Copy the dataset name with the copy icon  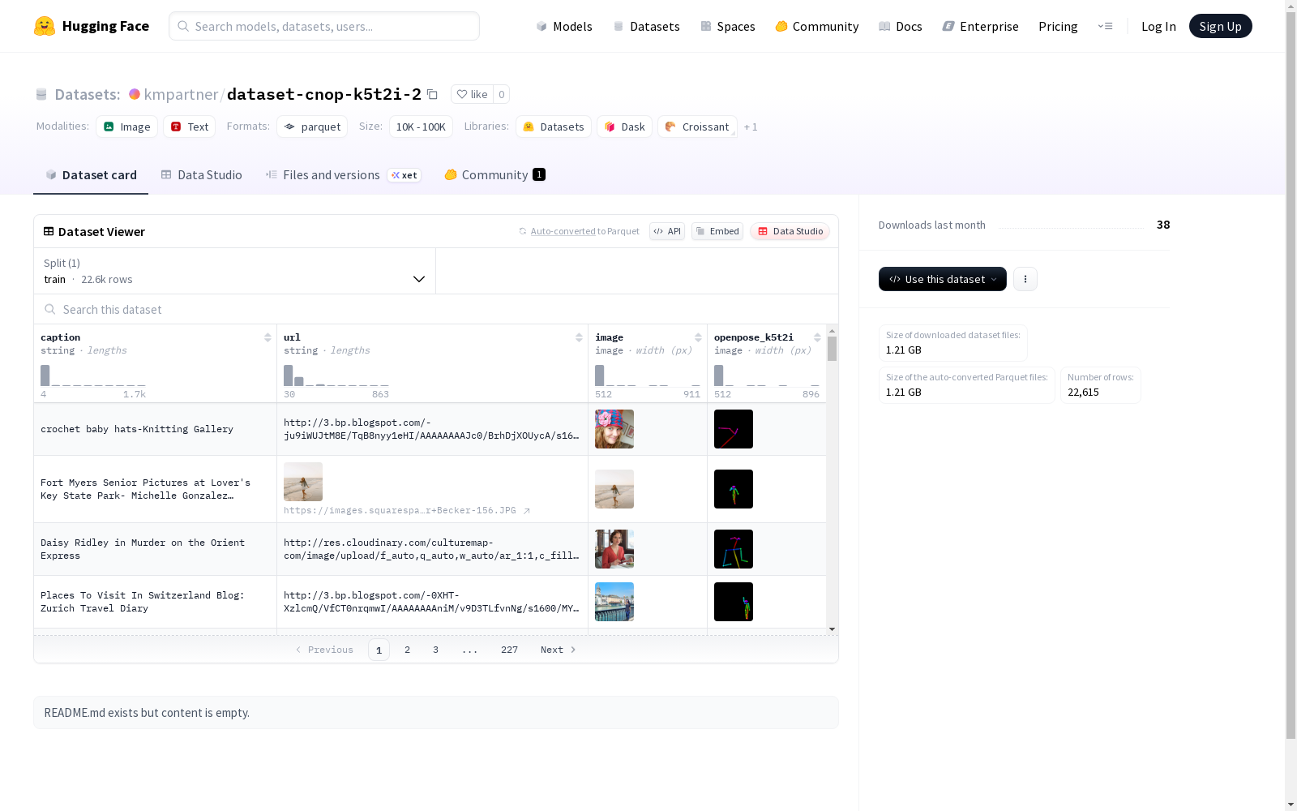432,94
